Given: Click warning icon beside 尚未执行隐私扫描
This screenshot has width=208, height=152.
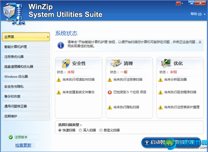Looking at the screenshot, I should 110,107.
